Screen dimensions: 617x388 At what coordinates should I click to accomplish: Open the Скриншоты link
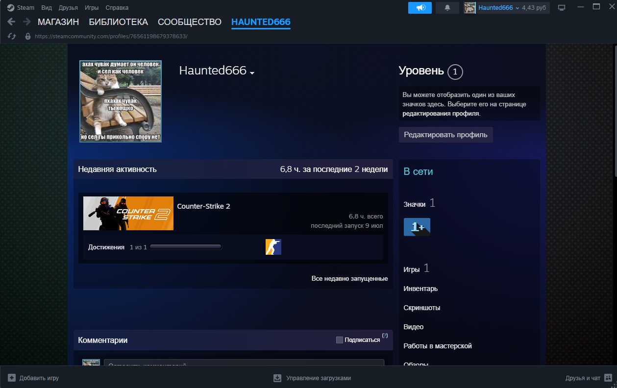(x=421, y=308)
